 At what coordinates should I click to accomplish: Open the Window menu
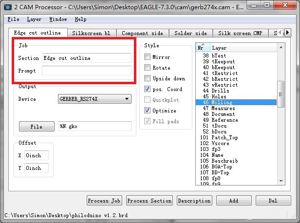click(x=58, y=19)
